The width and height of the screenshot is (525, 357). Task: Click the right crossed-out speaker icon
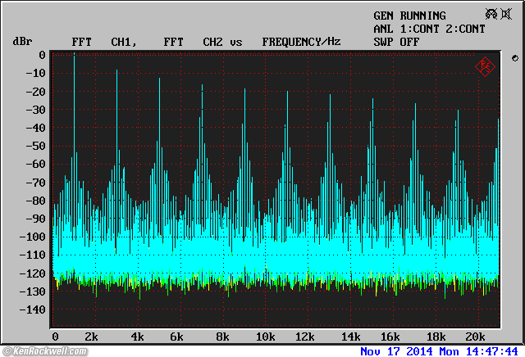(x=506, y=14)
